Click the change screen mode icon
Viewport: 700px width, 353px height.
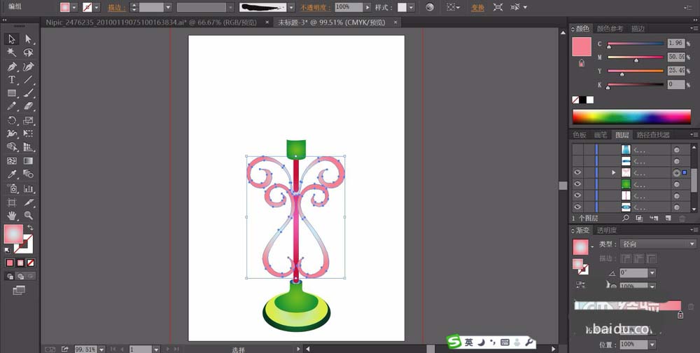pyautogui.click(x=19, y=291)
